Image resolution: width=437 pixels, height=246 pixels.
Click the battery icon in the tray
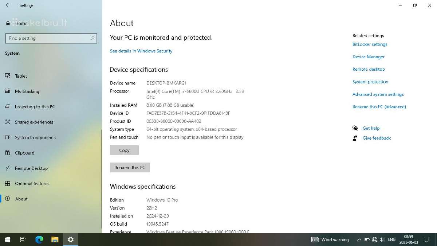367,239
